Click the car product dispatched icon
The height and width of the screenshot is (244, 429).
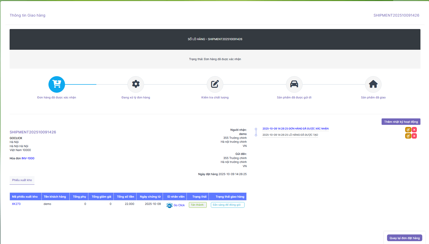click(x=294, y=84)
